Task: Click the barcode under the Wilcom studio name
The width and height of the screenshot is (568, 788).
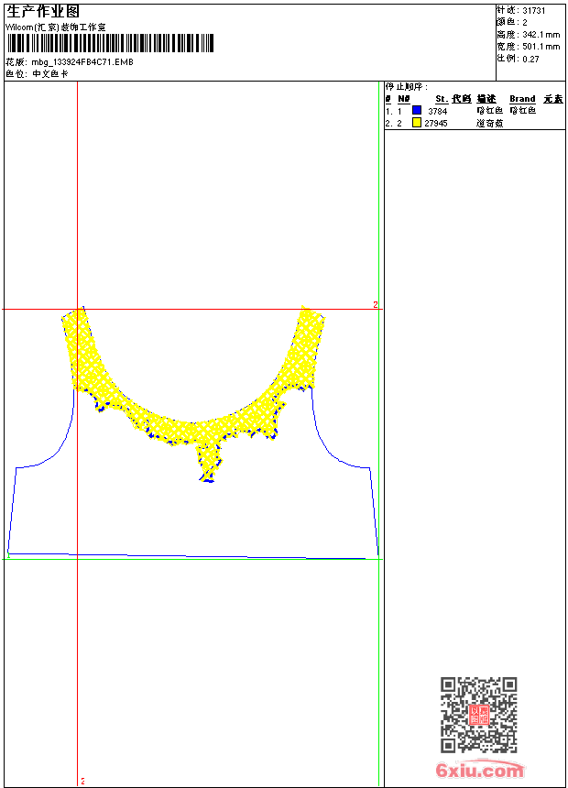Action: [x=110, y=43]
